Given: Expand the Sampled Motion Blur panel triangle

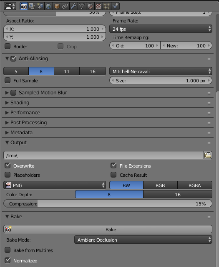Looking at the screenshot, I should tap(7, 93).
